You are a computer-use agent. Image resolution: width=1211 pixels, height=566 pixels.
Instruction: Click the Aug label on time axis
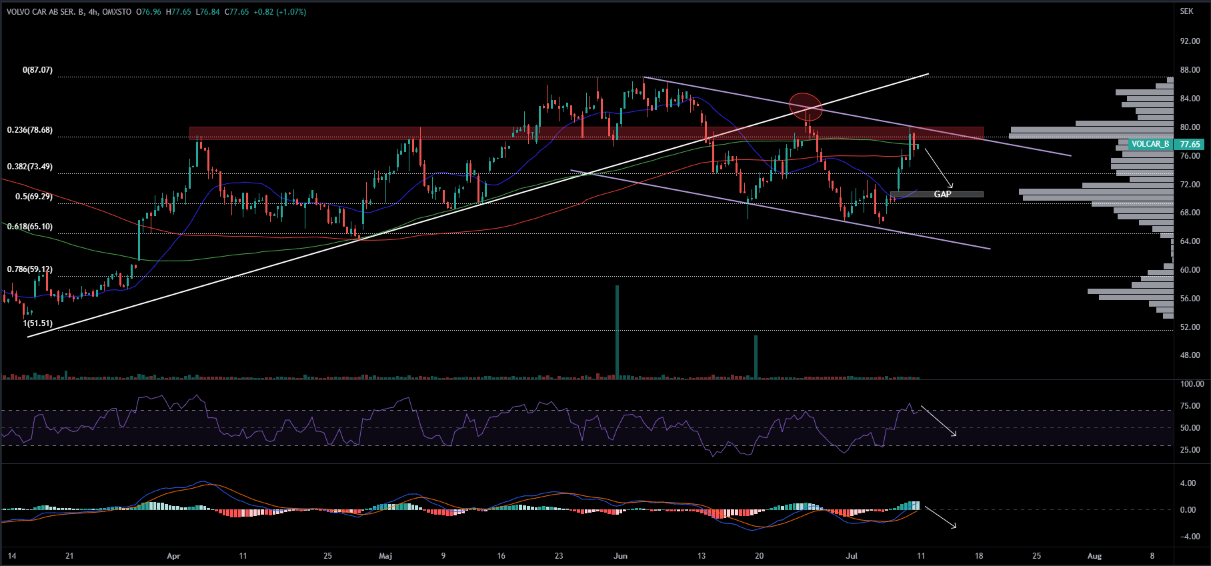point(1094,556)
